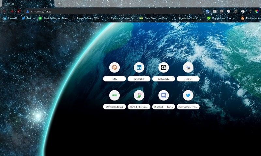Click the Recipe Index bookmark favicon
This screenshot has width=261, height=156.
coord(242,18)
